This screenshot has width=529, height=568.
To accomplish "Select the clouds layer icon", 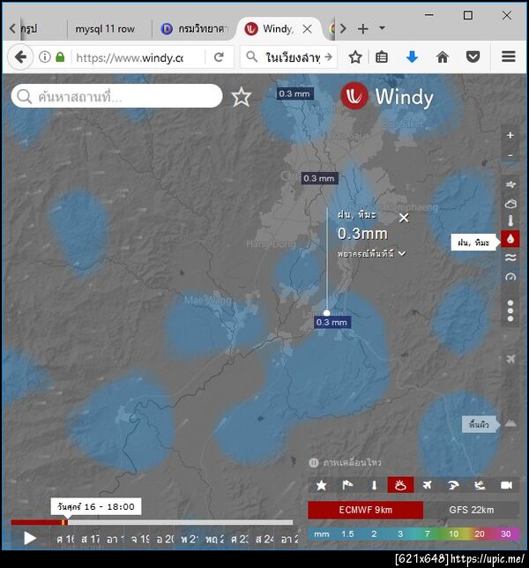I will point(510,204).
